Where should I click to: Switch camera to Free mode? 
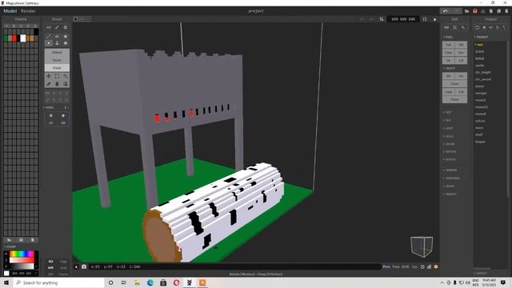[396, 266]
